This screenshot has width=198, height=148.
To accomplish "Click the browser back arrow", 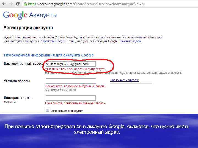I will 4,4.
